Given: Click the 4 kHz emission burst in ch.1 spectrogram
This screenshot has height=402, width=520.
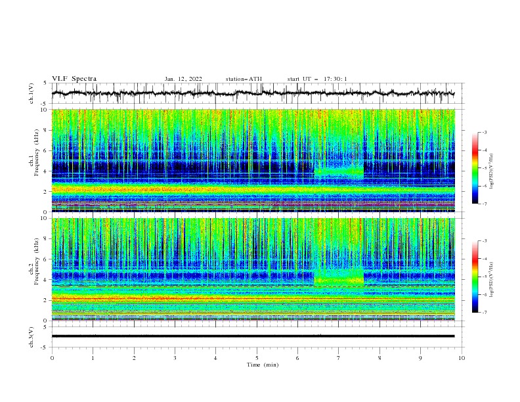Looking at the screenshot, I should coord(339,172).
